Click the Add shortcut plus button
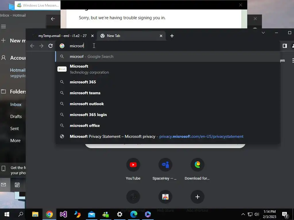 click(x=197, y=197)
